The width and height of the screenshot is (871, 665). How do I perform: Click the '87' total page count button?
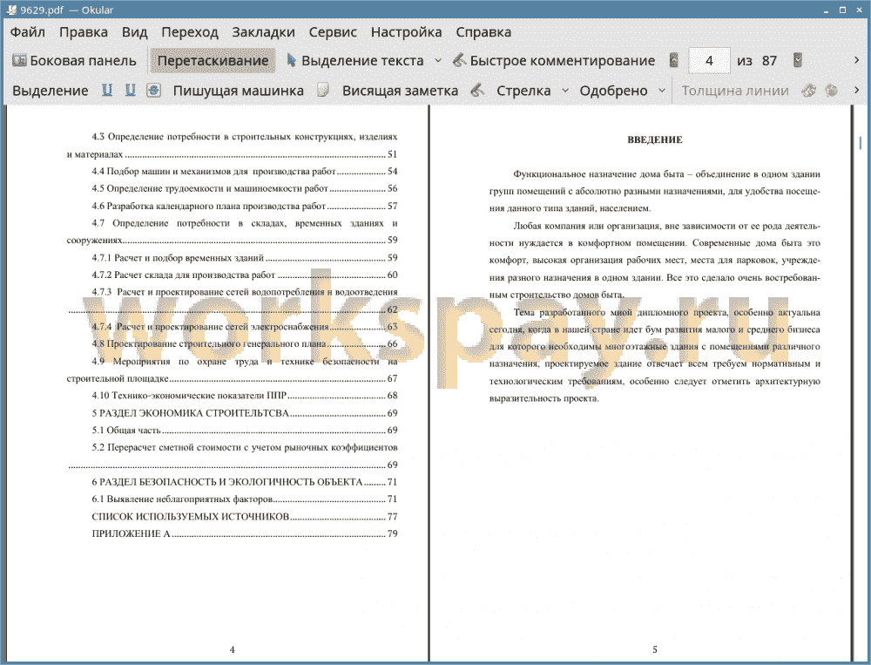pyautogui.click(x=769, y=61)
